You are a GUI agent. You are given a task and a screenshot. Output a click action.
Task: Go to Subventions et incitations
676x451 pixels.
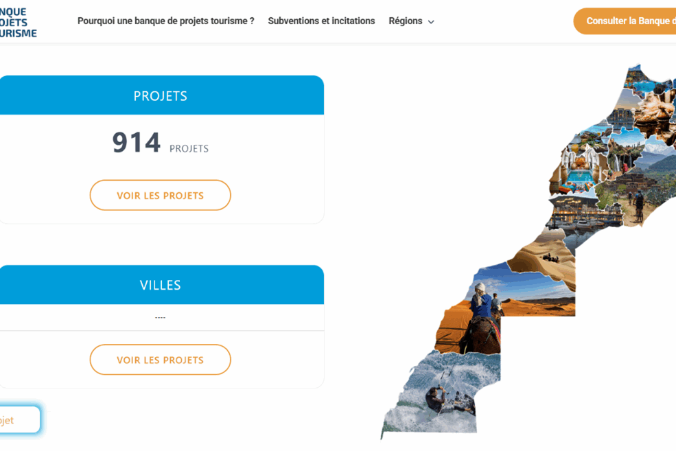(321, 21)
